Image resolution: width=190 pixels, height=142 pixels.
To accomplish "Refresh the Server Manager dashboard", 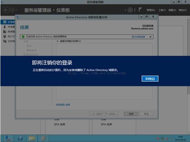I will (x=130, y=10).
